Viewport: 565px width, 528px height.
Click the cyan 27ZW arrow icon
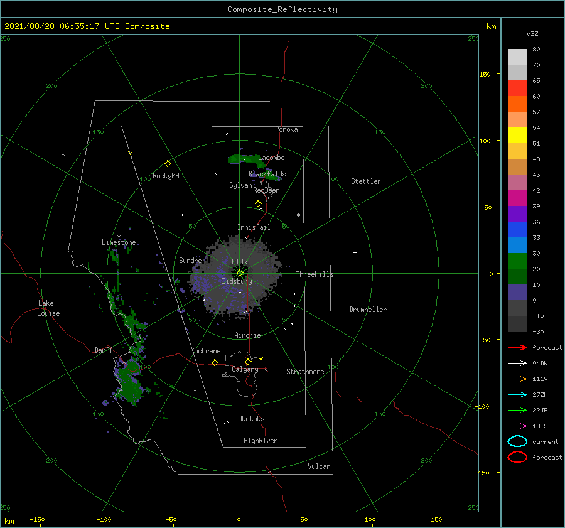[517, 395]
